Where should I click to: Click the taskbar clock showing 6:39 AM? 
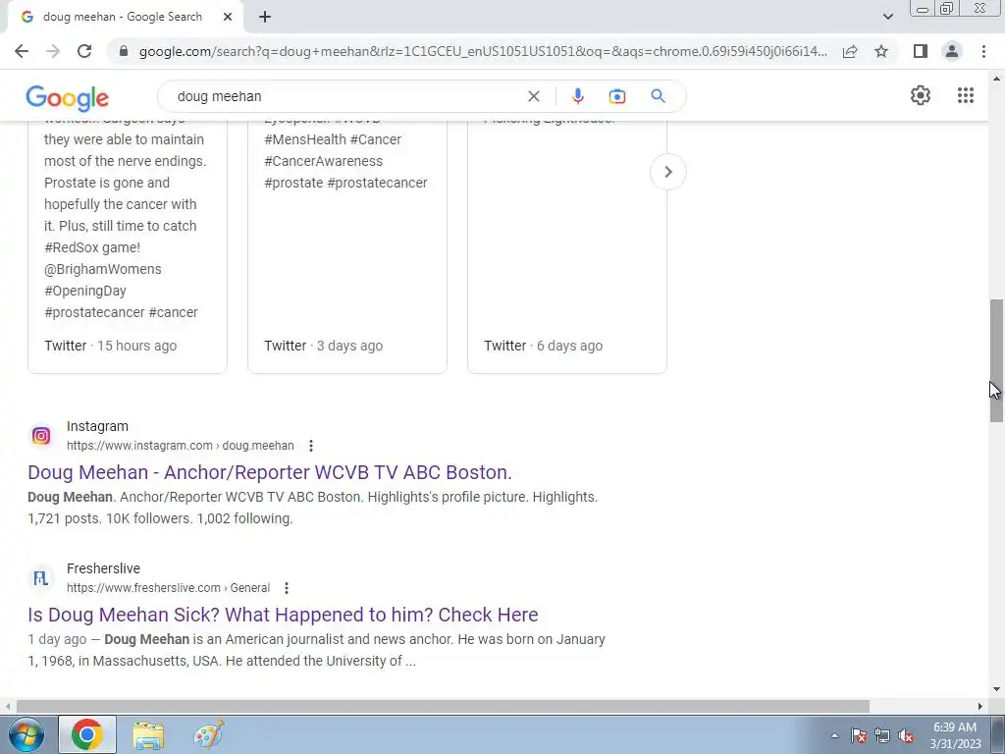[x=955, y=735]
